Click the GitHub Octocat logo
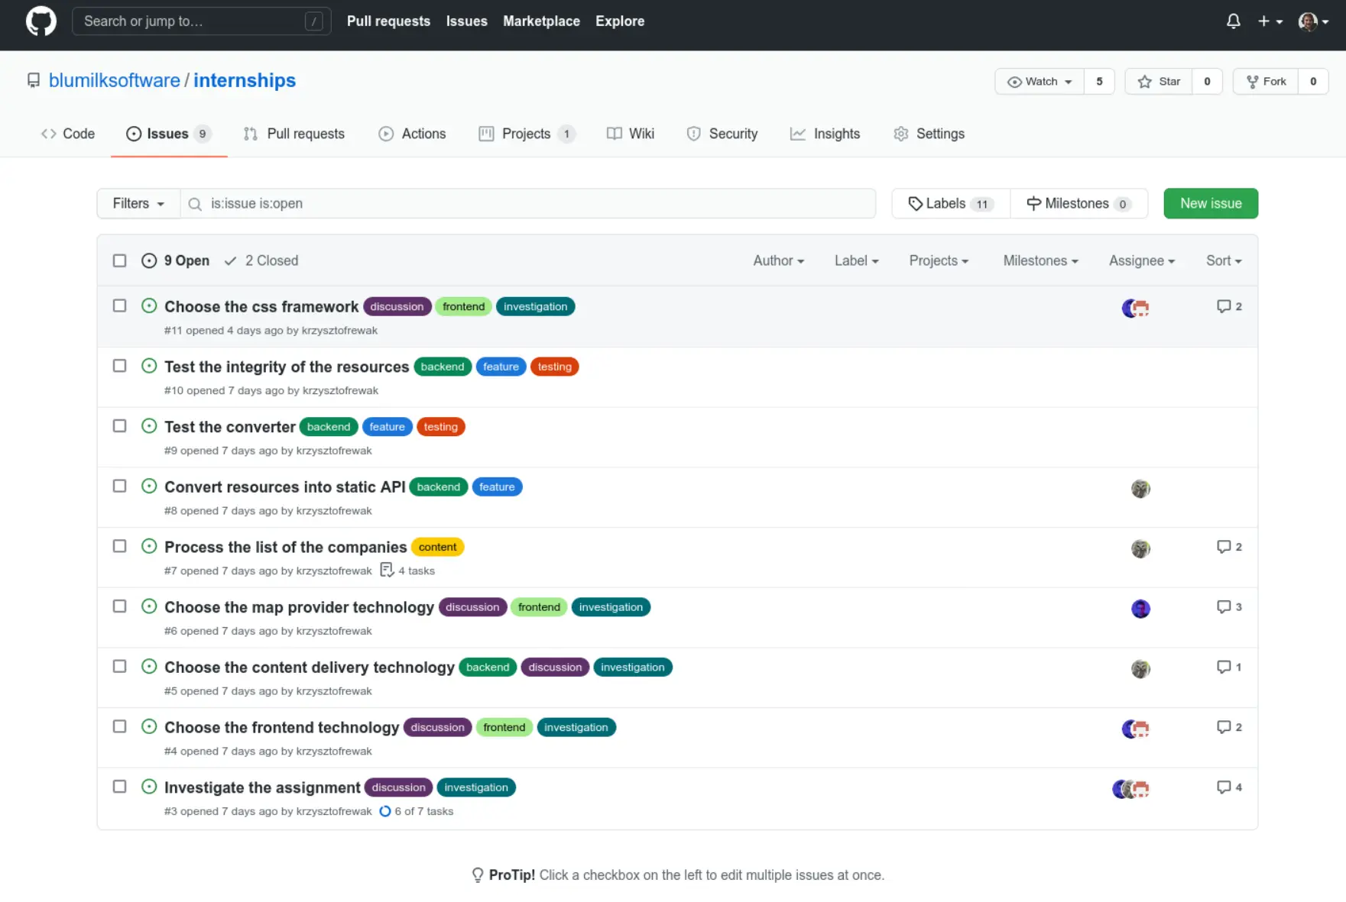Screen dimensions: 1346x902 coord(41,21)
